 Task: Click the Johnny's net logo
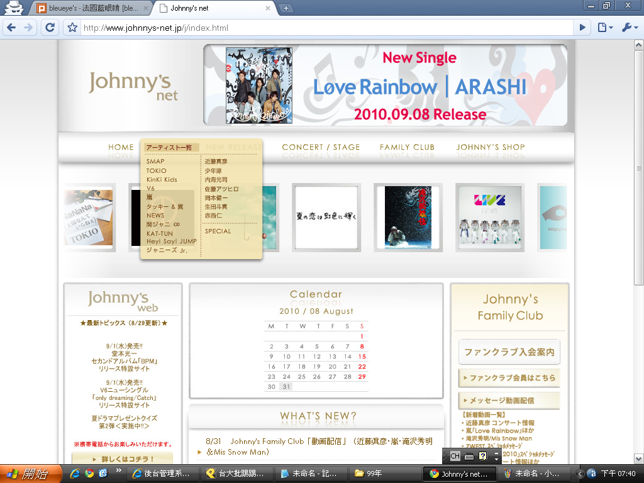[x=133, y=87]
